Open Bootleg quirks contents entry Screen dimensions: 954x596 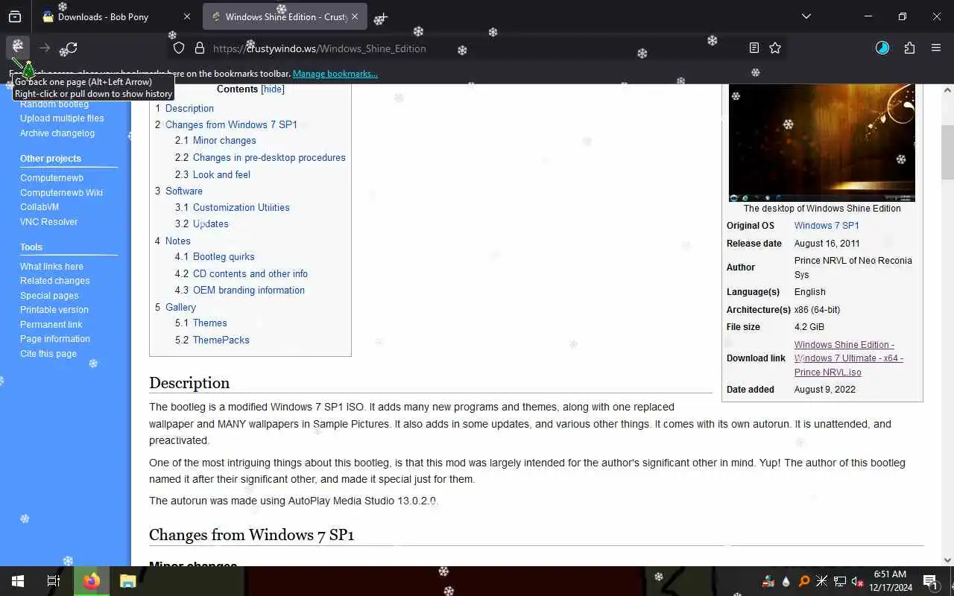(x=224, y=256)
